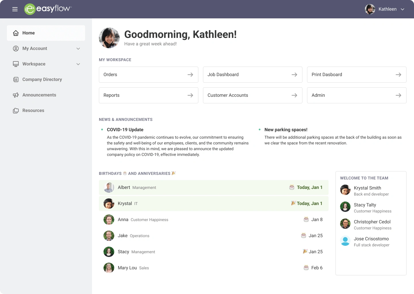Open Customer Accounts workspace card

[x=252, y=95]
